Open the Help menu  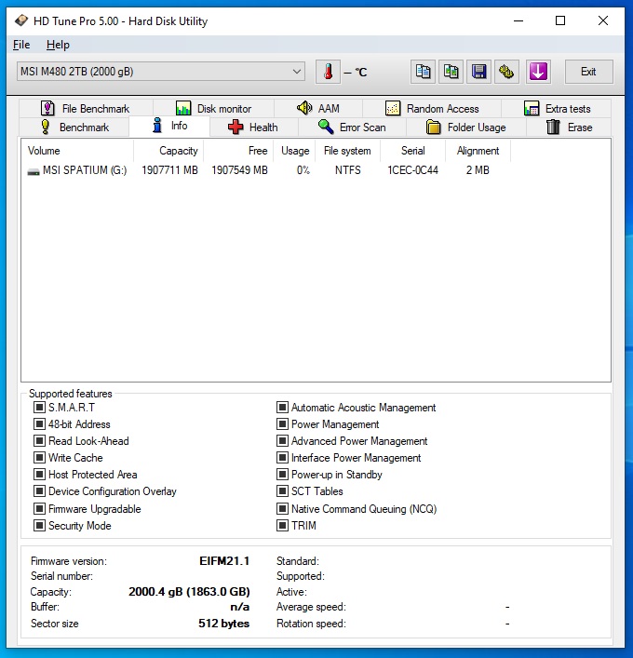tap(58, 45)
